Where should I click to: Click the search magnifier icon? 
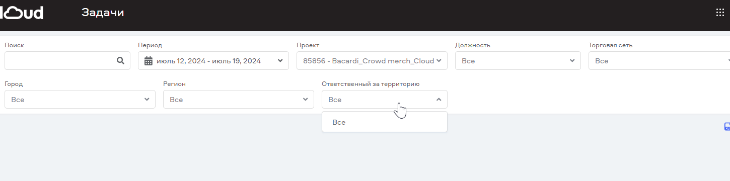pyautogui.click(x=120, y=61)
